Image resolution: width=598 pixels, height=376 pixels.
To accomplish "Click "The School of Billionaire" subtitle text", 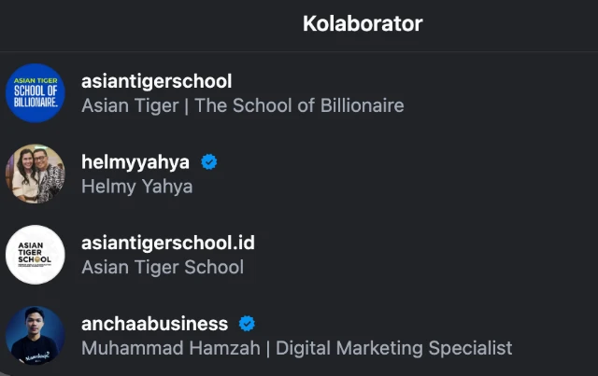I will [x=299, y=105].
